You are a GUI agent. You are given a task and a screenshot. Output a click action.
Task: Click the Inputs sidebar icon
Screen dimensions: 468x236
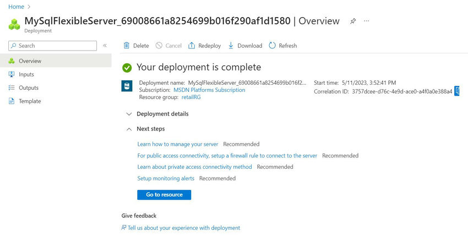tap(12, 74)
